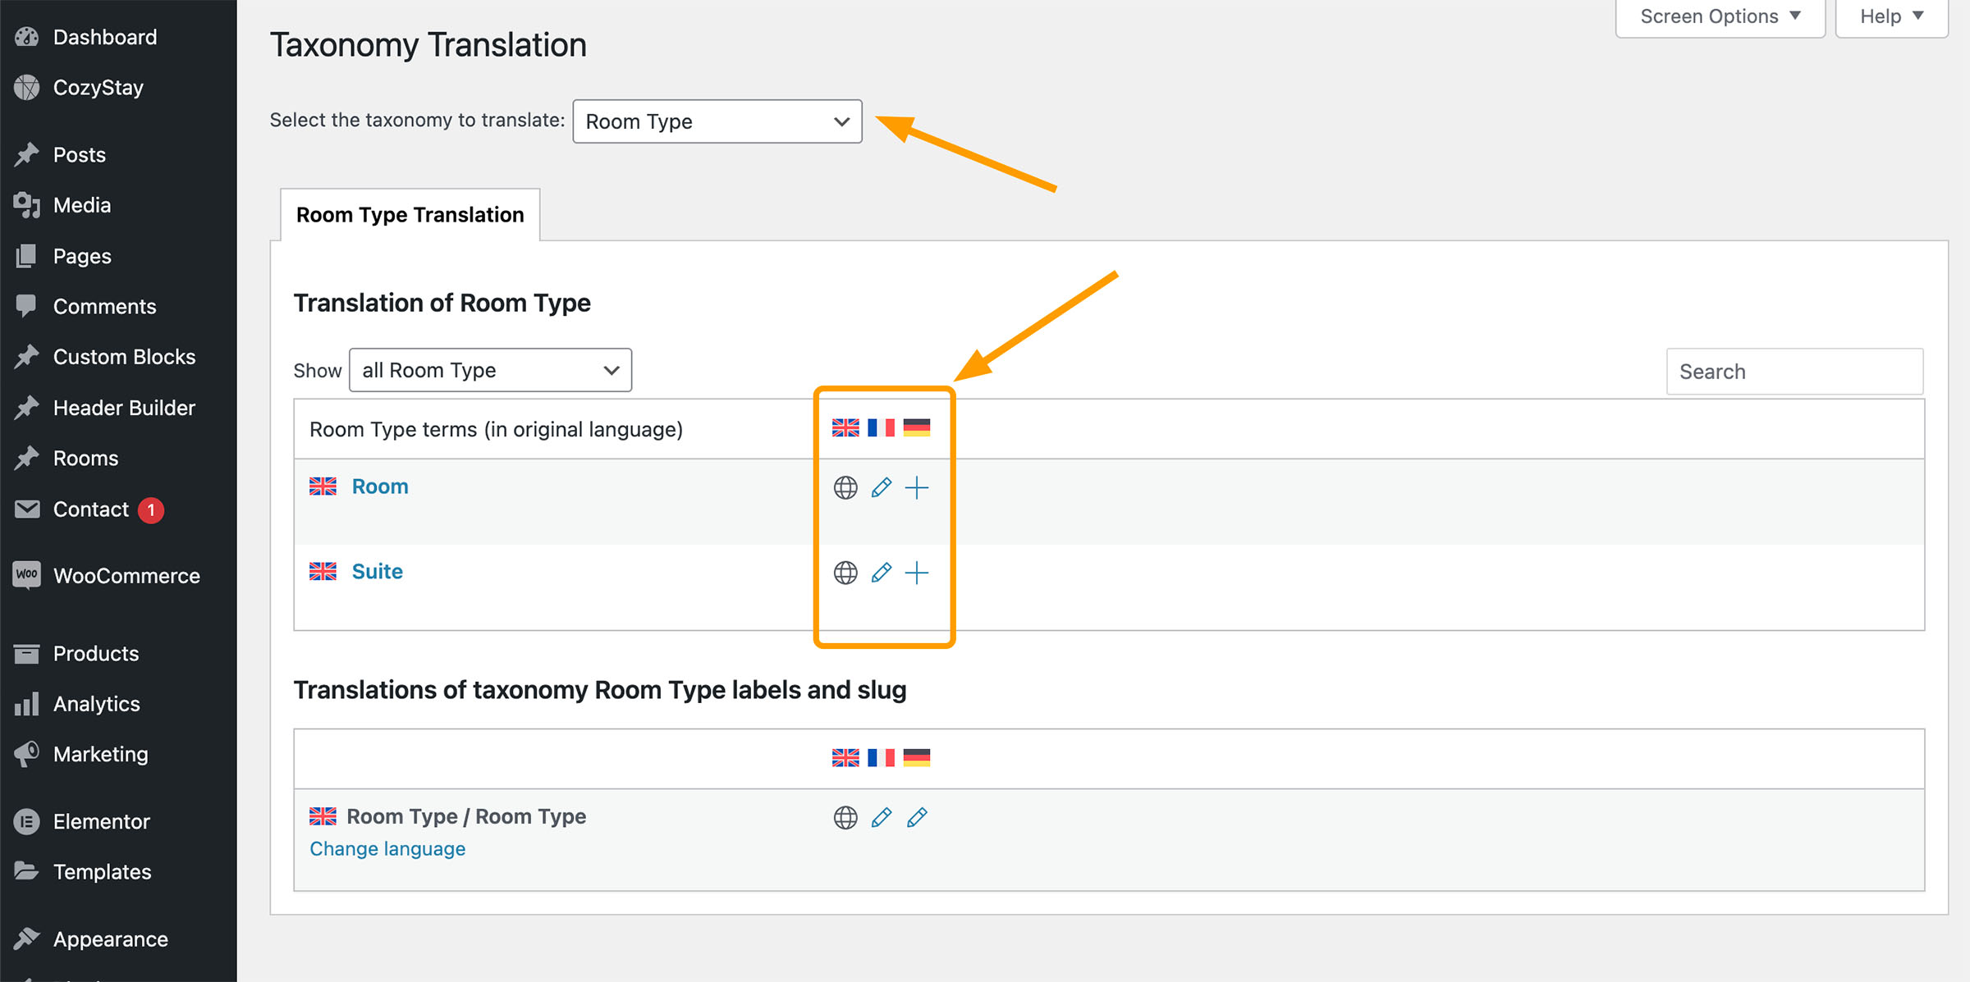This screenshot has height=982, width=1970.
Task: Open the Elementor menu item
Action: [101, 821]
